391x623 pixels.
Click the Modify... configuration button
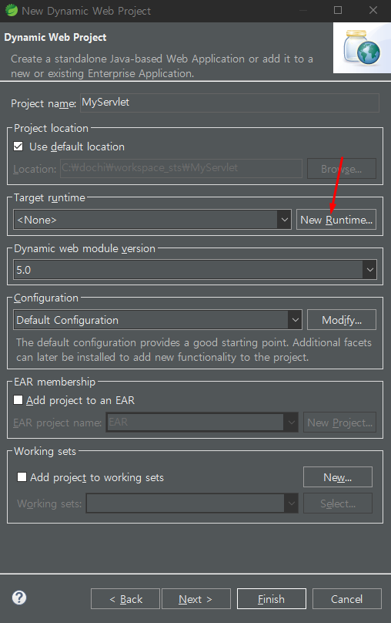[342, 320]
